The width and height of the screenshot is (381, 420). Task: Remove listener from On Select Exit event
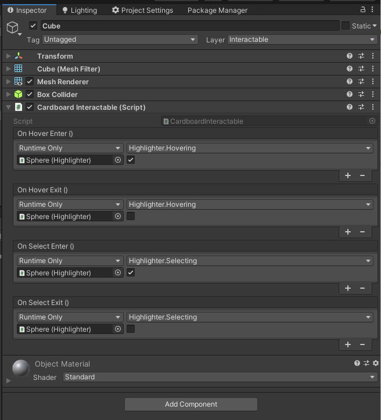[x=362, y=344]
